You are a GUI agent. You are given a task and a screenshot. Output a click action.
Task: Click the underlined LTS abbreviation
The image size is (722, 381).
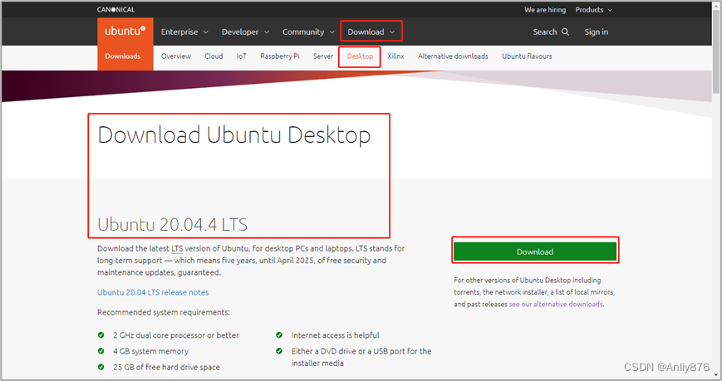coord(177,248)
